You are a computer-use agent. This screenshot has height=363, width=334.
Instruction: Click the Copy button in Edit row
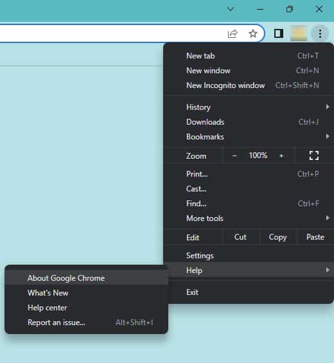277,237
